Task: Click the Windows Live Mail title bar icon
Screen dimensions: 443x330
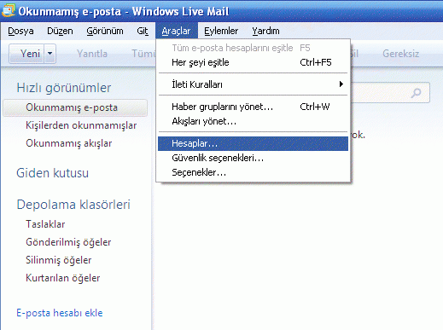Action: point(8,10)
